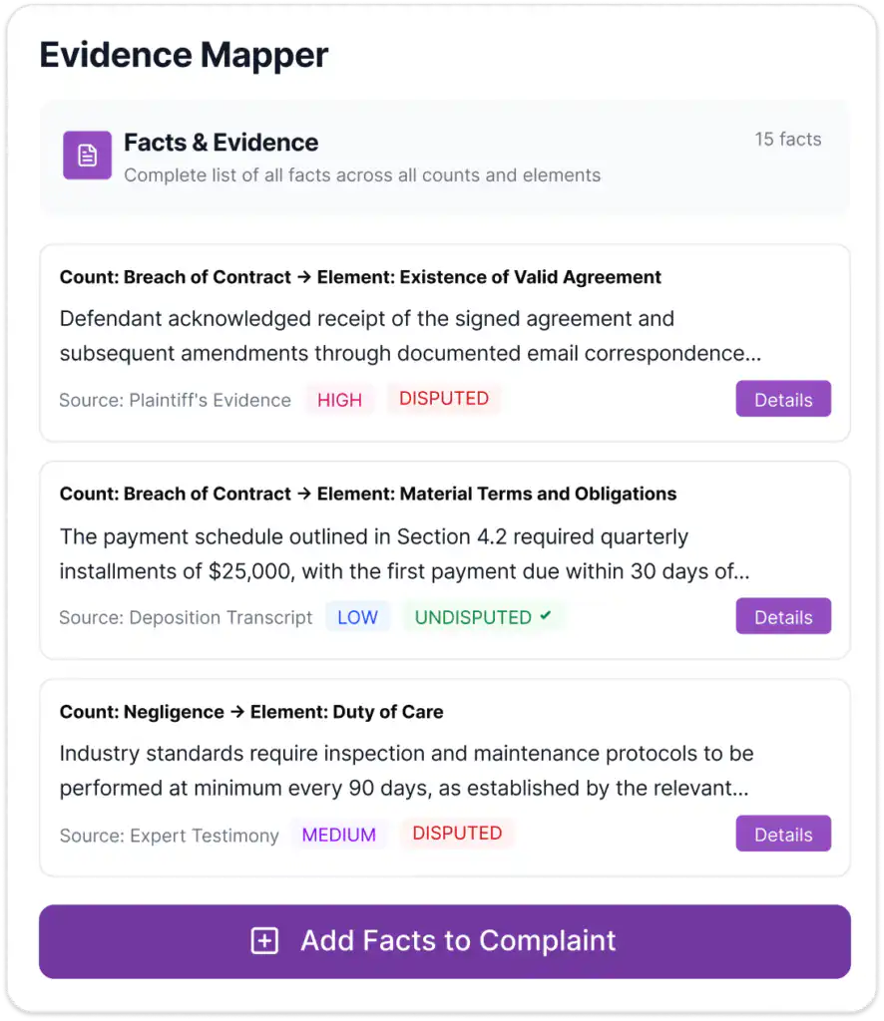Click Details on the Existence of Valid Agreement fact
This screenshot has width=884, height=1021.
(x=783, y=399)
